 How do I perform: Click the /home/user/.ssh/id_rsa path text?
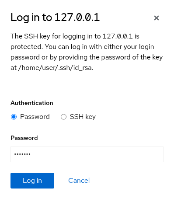click(55, 68)
